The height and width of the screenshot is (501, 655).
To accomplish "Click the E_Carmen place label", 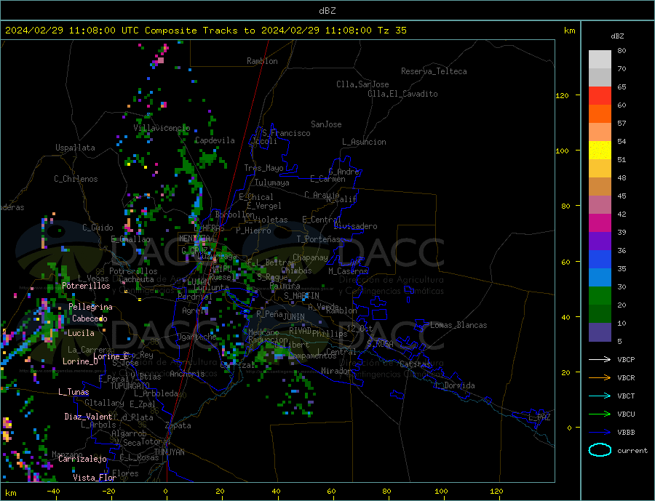I will pyautogui.click(x=328, y=180).
